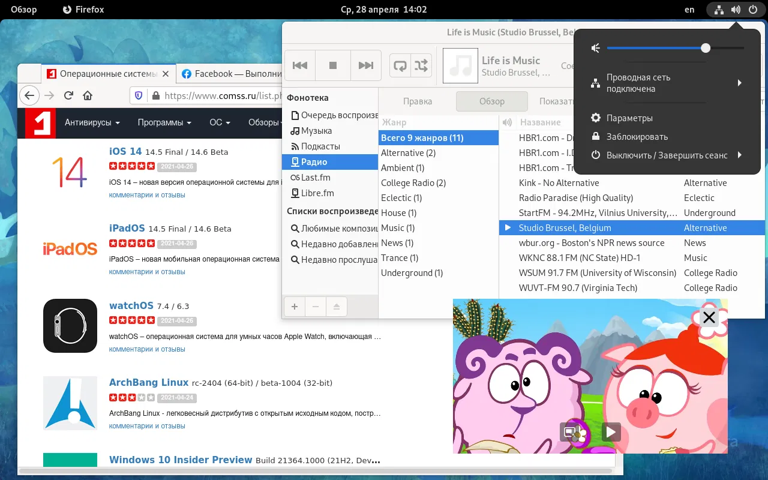Filter by House (1) genre

439,213
